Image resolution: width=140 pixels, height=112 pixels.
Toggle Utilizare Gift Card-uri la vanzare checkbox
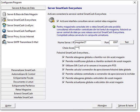click(63, 65)
